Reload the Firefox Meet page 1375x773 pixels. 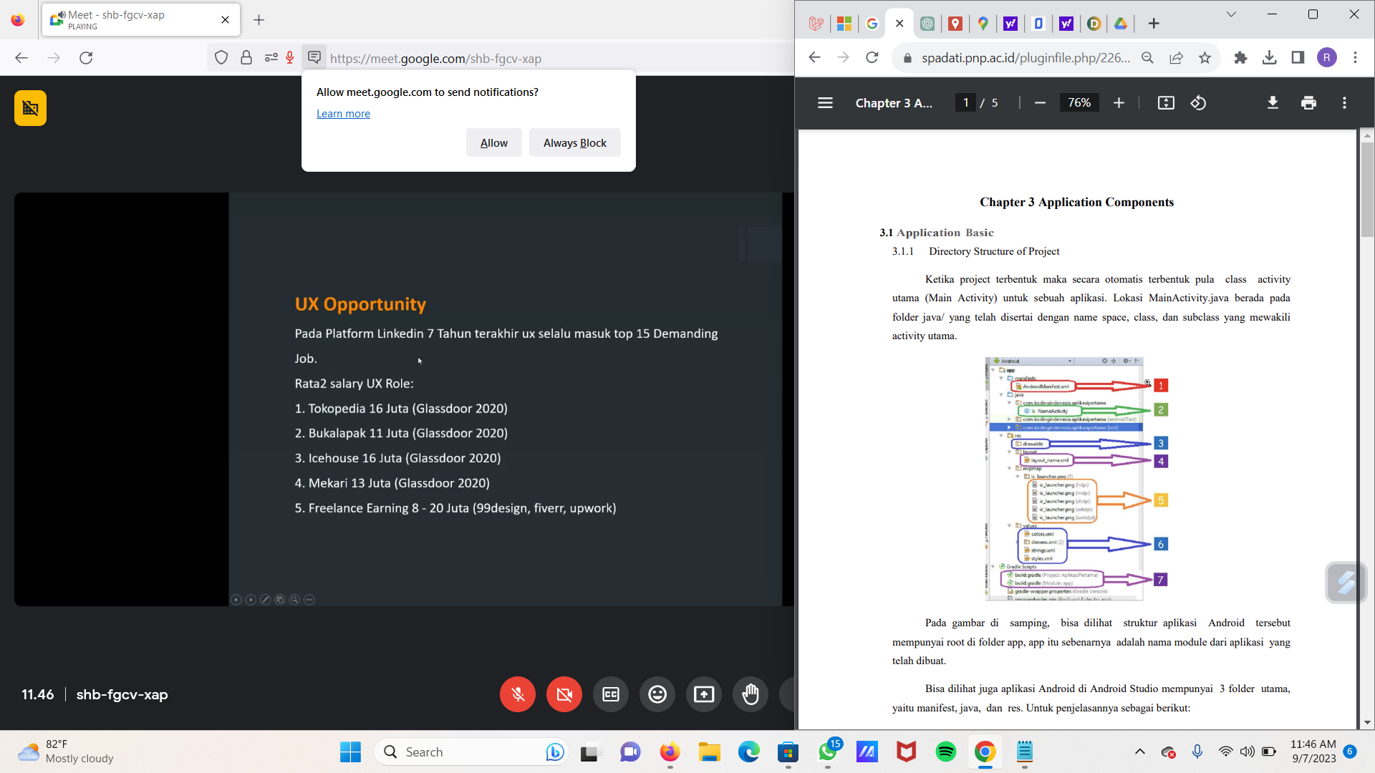pyautogui.click(x=86, y=58)
